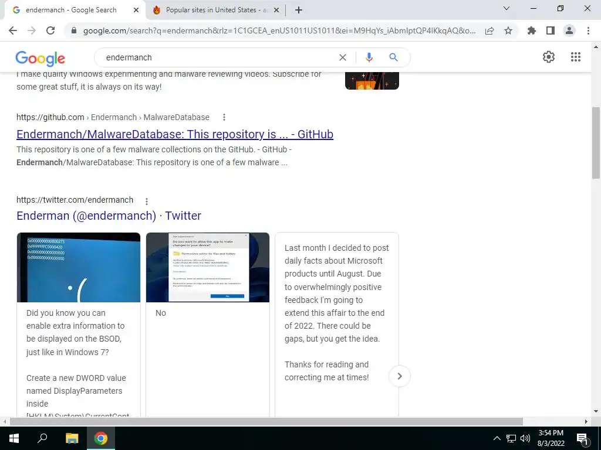This screenshot has height=450, width=601.
Task: Switch to Popular sites in United States tab
Action: tap(217, 11)
